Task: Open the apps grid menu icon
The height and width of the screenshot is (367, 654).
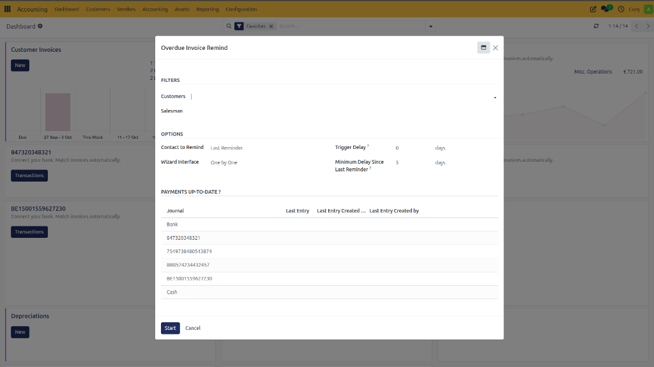Action: [8, 9]
